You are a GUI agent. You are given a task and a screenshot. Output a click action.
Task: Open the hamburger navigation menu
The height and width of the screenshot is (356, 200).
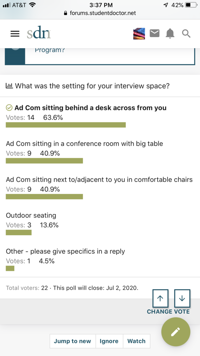pos(15,34)
